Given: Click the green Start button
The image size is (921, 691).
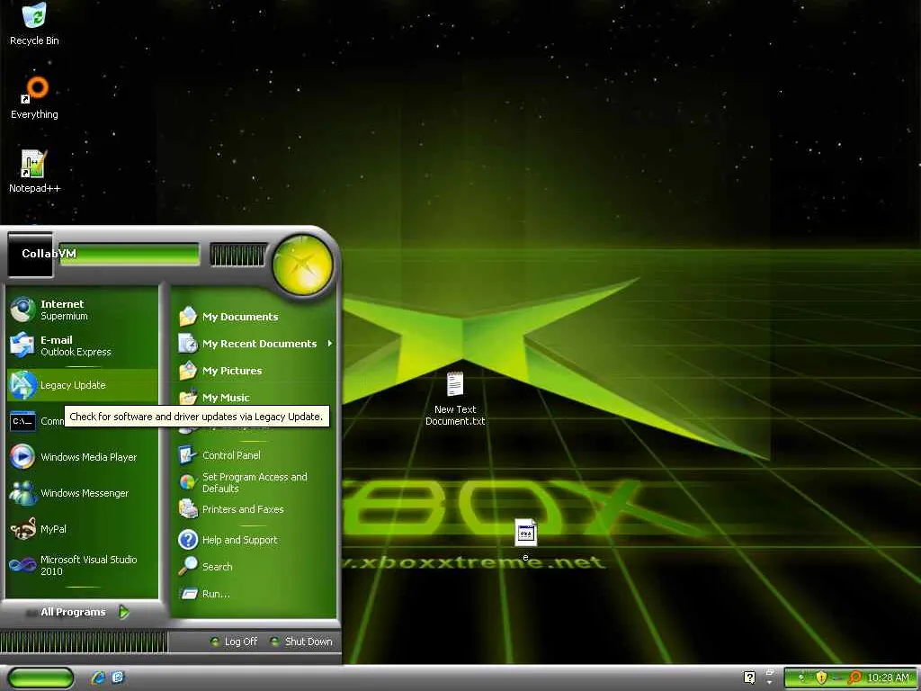Looking at the screenshot, I should tap(40, 678).
